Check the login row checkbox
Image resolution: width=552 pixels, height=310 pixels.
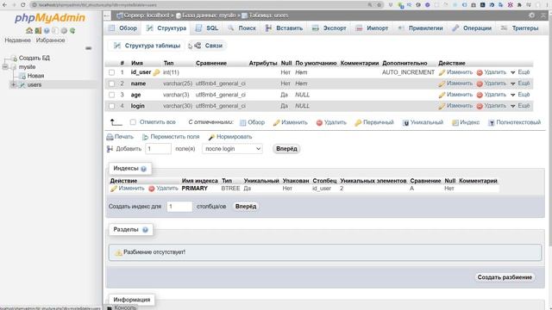click(x=111, y=106)
